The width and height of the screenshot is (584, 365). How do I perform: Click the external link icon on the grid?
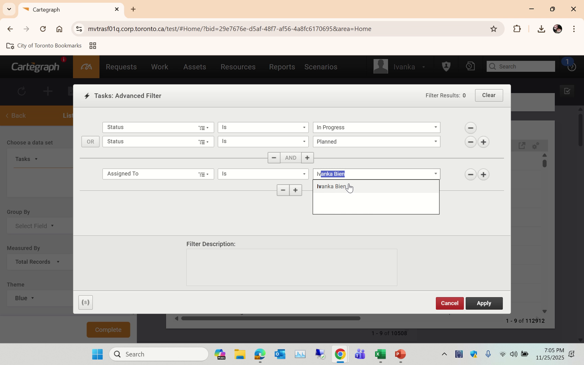tap(522, 145)
